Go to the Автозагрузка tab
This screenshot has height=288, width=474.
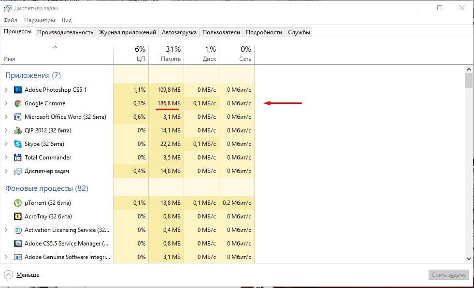(x=179, y=32)
